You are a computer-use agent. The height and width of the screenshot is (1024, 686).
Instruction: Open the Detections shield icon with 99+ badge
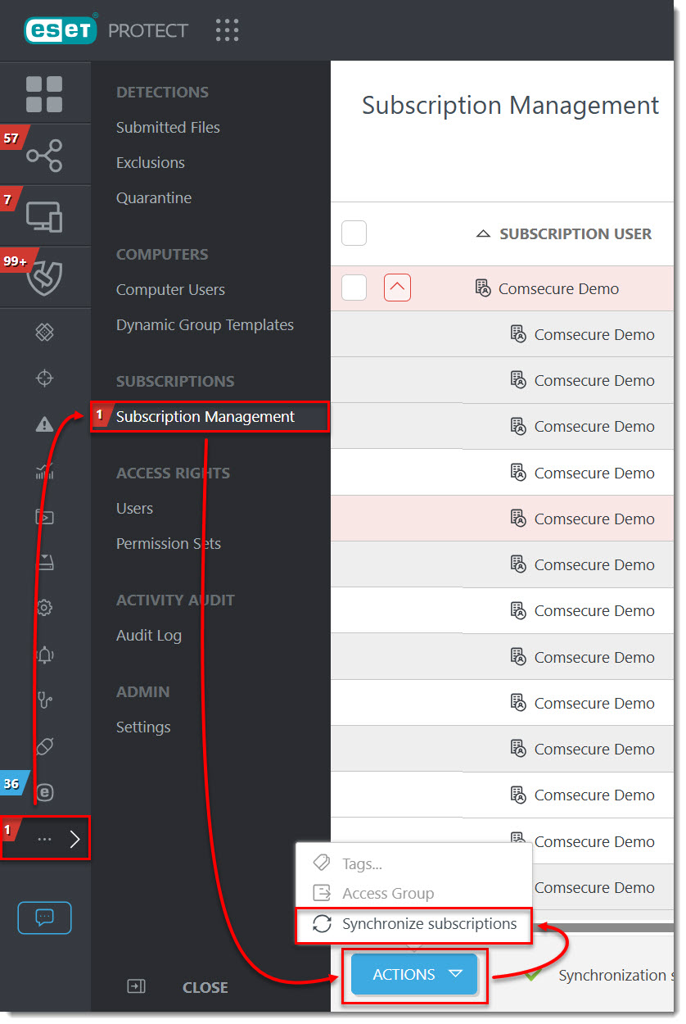click(x=44, y=278)
